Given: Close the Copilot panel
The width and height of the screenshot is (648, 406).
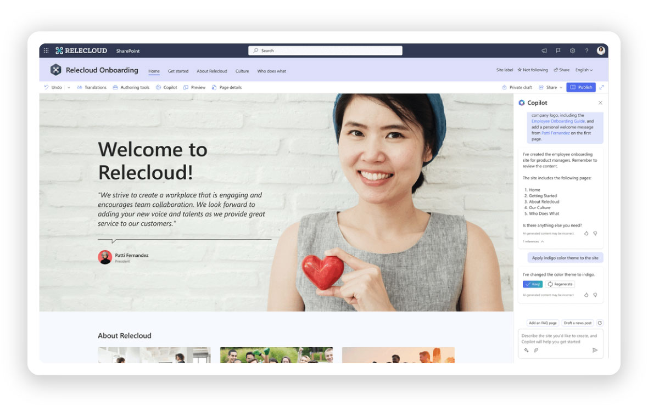Looking at the screenshot, I should [x=600, y=103].
